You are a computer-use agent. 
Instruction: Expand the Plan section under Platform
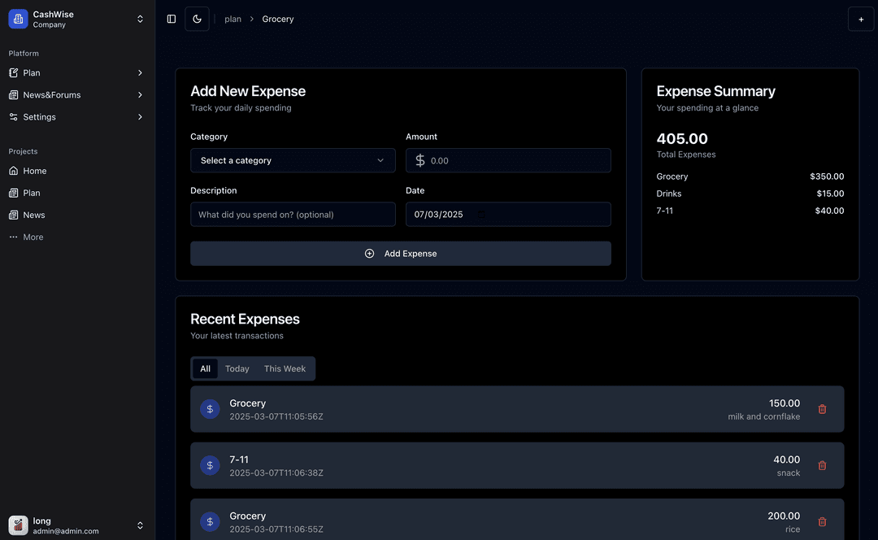point(77,72)
